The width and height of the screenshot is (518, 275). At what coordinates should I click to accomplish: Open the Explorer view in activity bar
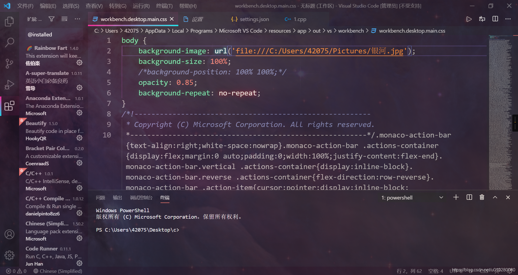(9, 22)
